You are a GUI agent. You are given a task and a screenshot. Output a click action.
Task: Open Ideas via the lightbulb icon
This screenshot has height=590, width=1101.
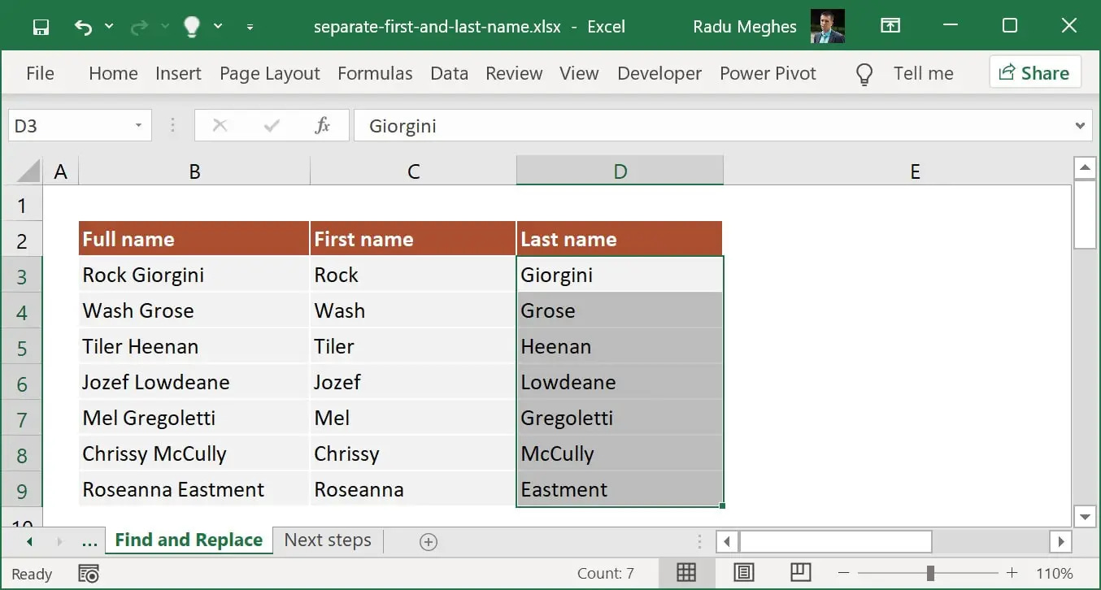tap(191, 25)
